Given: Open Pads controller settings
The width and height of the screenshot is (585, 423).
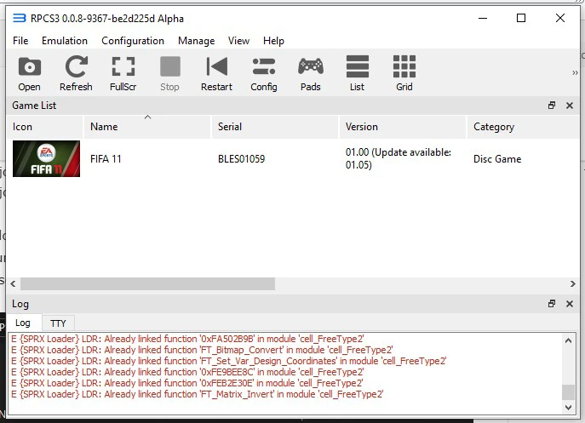Looking at the screenshot, I should click(311, 73).
